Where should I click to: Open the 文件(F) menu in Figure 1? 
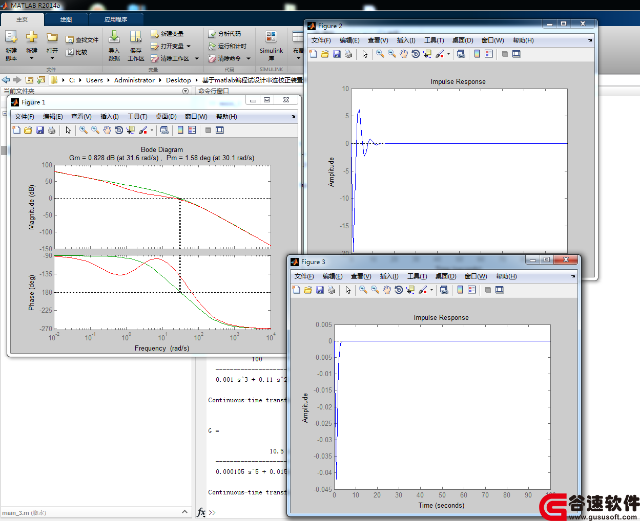tap(25, 117)
